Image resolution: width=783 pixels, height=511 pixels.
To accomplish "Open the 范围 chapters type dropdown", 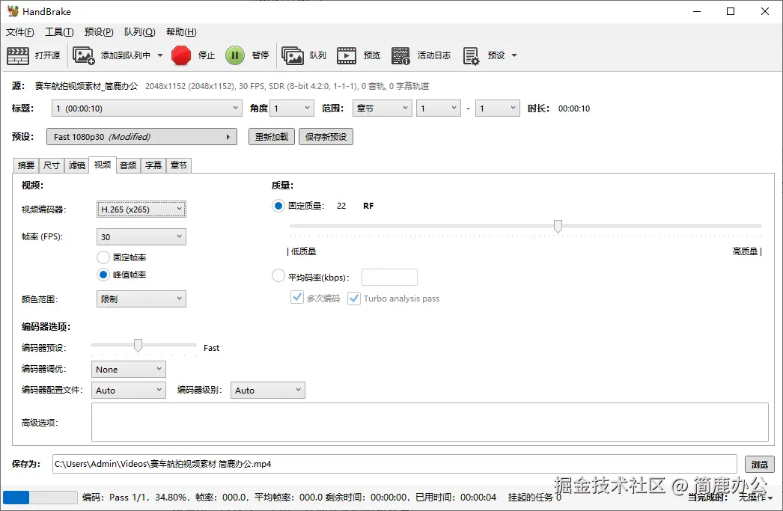I will pos(382,108).
